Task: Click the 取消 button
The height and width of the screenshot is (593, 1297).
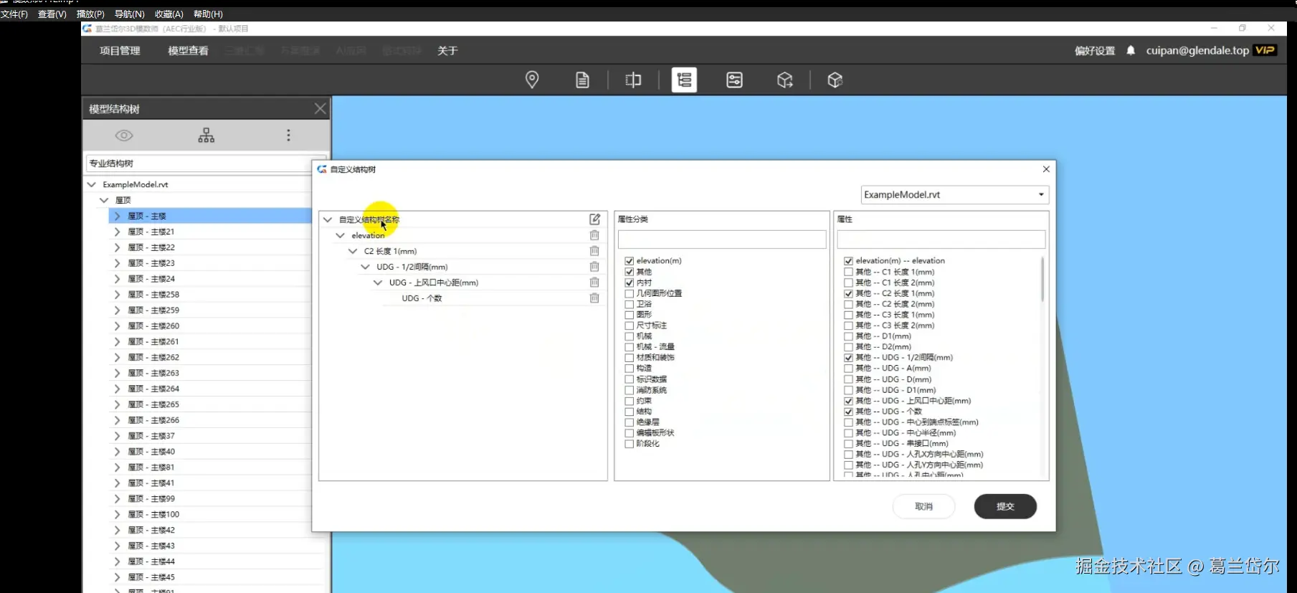Action: (x=923, y=506)
